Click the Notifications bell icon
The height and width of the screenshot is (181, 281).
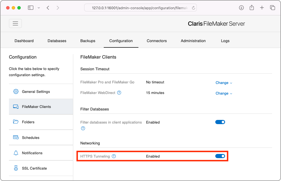tap(16, 153)
